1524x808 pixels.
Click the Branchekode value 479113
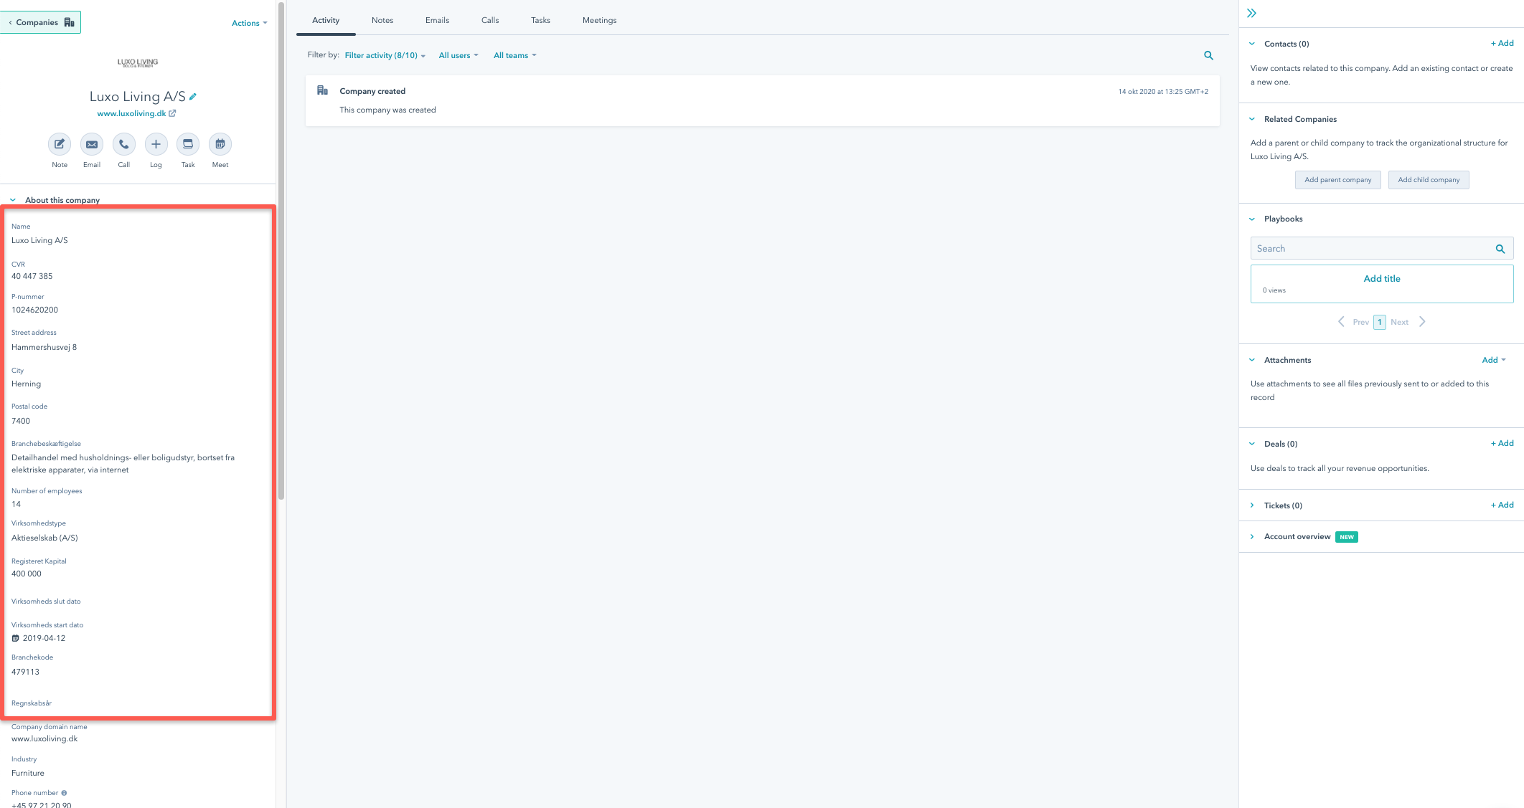[x=25, y=672]
